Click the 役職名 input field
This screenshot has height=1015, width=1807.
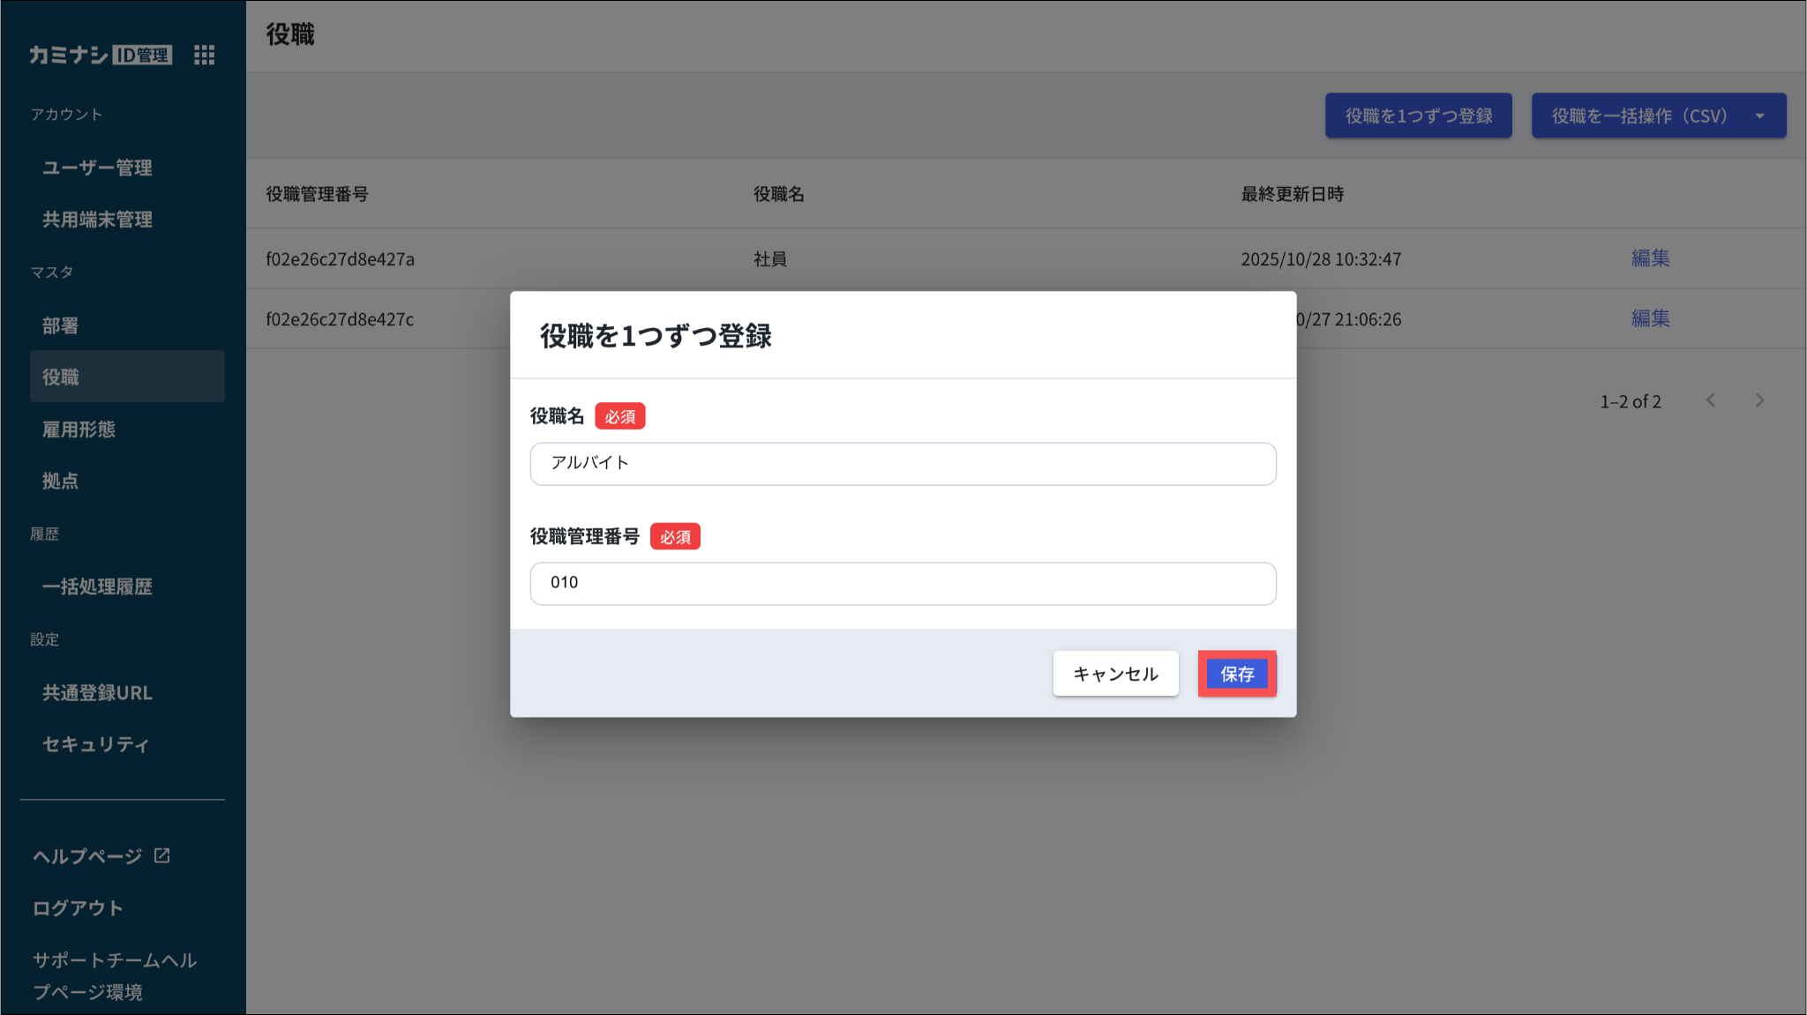click(902, 464)
